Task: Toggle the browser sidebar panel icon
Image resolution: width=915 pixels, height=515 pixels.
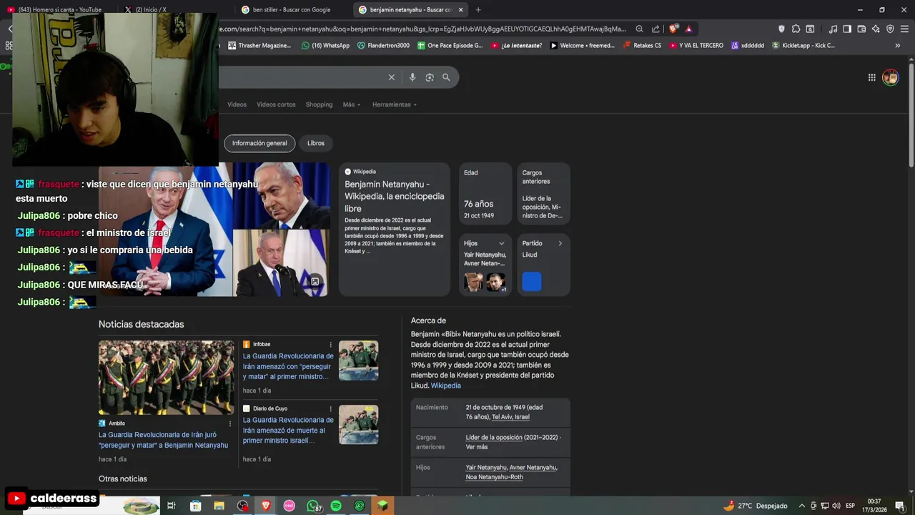Action: (847, 29)
